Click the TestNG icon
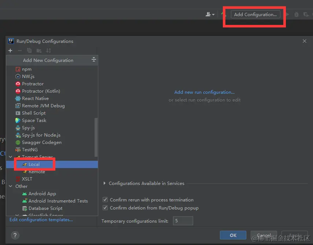The image size is (313, 245). pos(18,150)
